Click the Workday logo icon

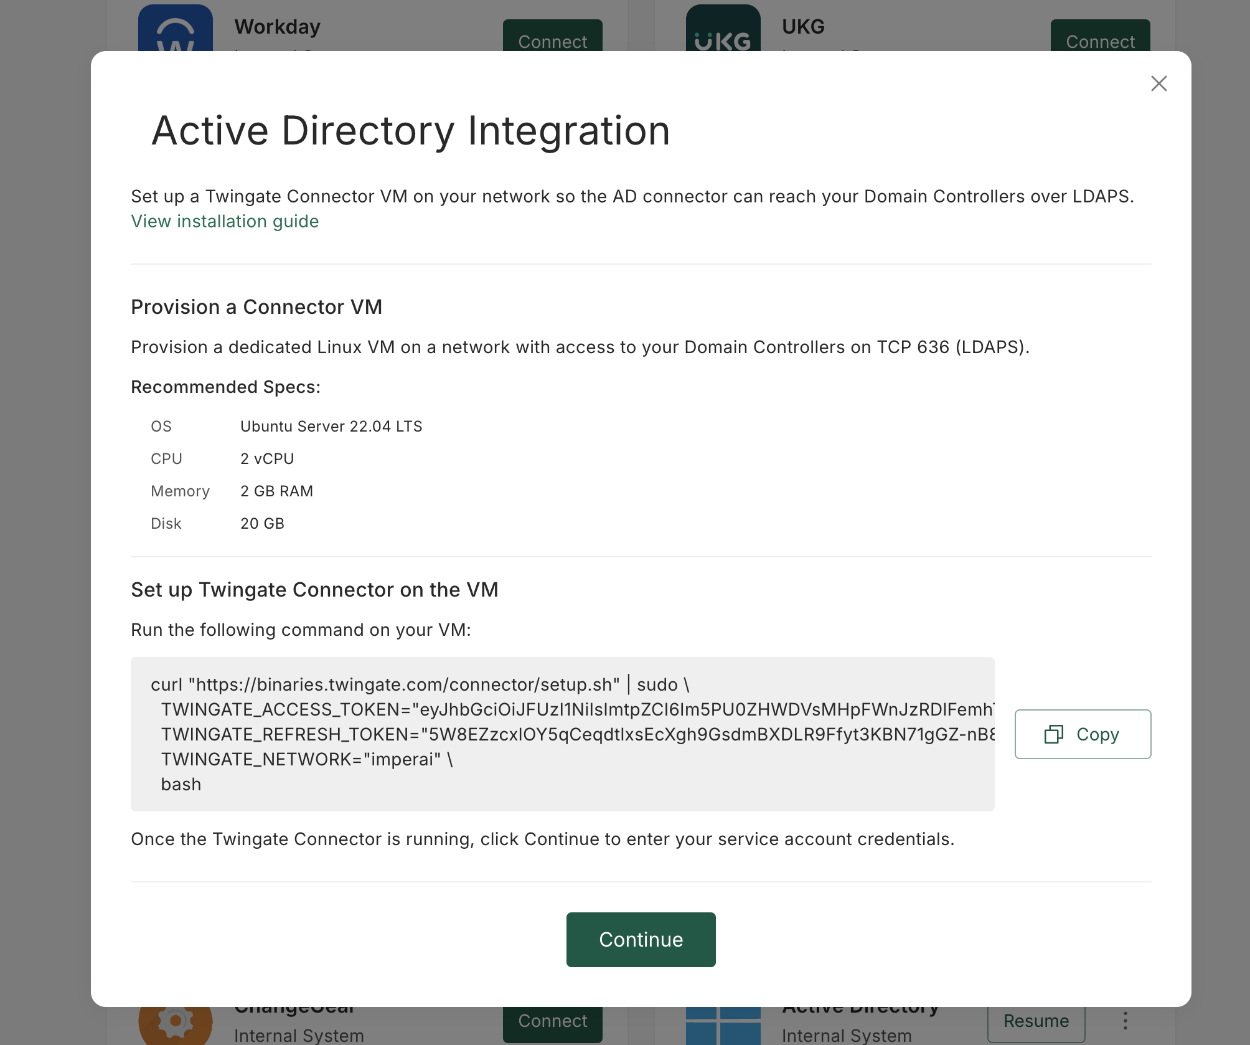click(x=176, y=28)
